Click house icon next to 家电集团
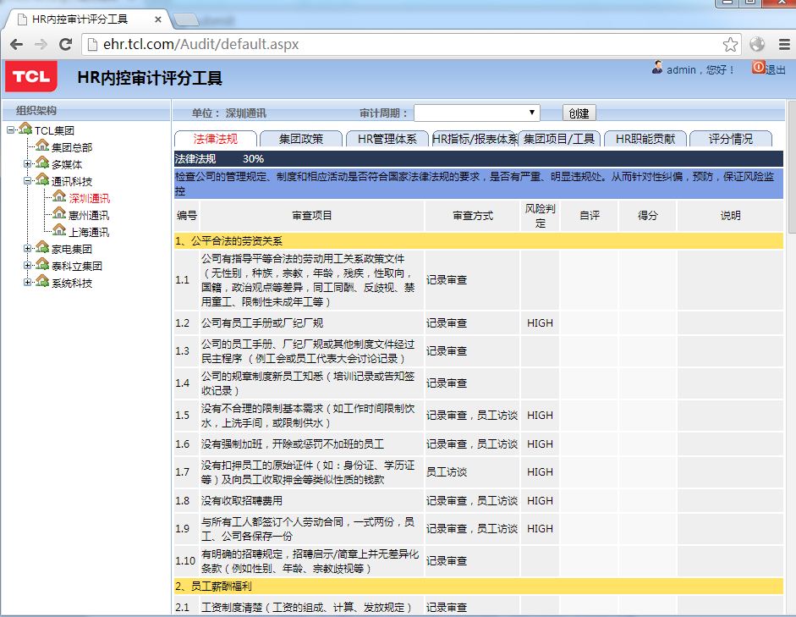Viewport: 796px width, 617px height. (x=42, y=247)
